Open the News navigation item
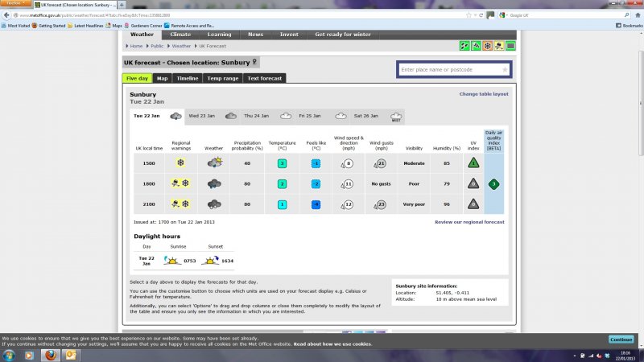The image size is (644, 362). pos(255,35)
